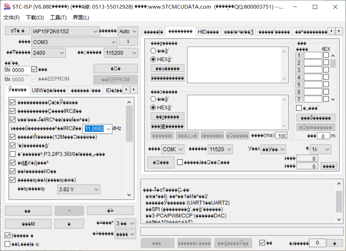This screenshot has width=346, height=251.
Task: Click the STC-ISP logo in the title bar
Action: coord(7,7)
